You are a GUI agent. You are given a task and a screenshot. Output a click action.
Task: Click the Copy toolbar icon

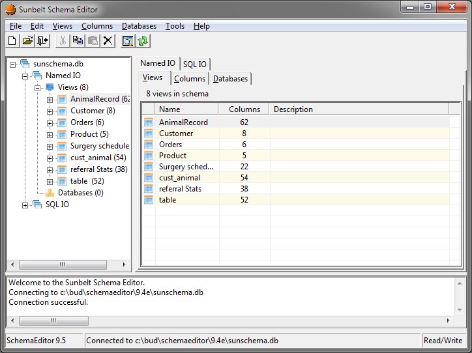[78, 41]
